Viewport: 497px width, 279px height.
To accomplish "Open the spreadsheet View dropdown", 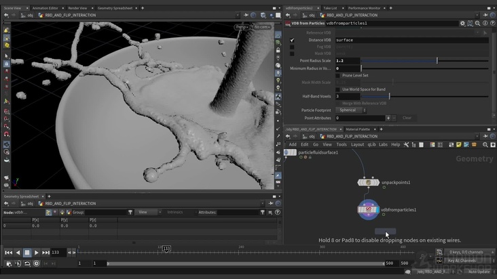I will point(148,213).
